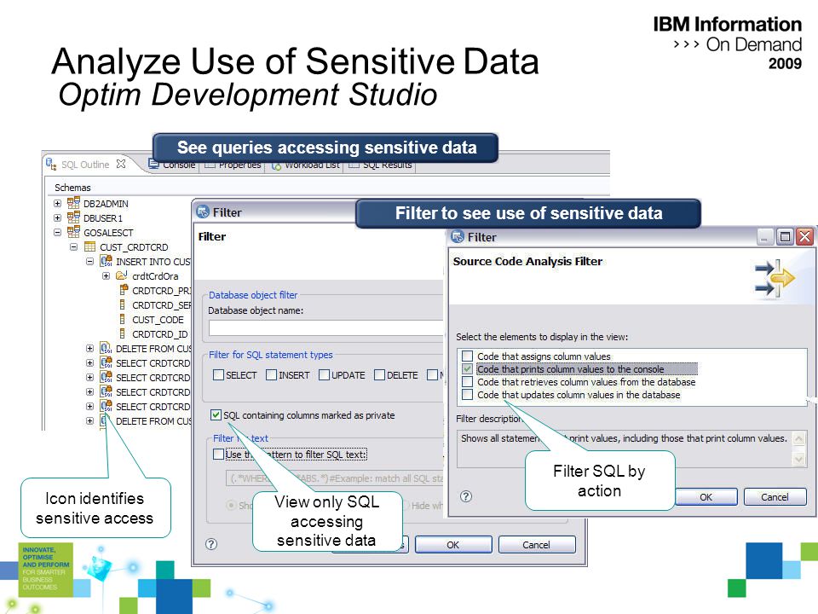This screenshot has height=614, width=818.
Task: Expand the crdtCrdOra node
Action: (x=106, y=275)
